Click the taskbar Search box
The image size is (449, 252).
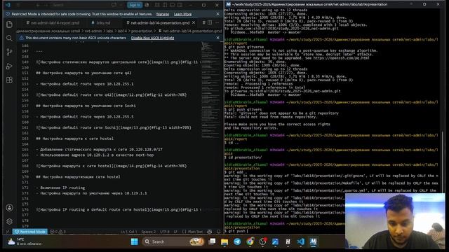173,241
